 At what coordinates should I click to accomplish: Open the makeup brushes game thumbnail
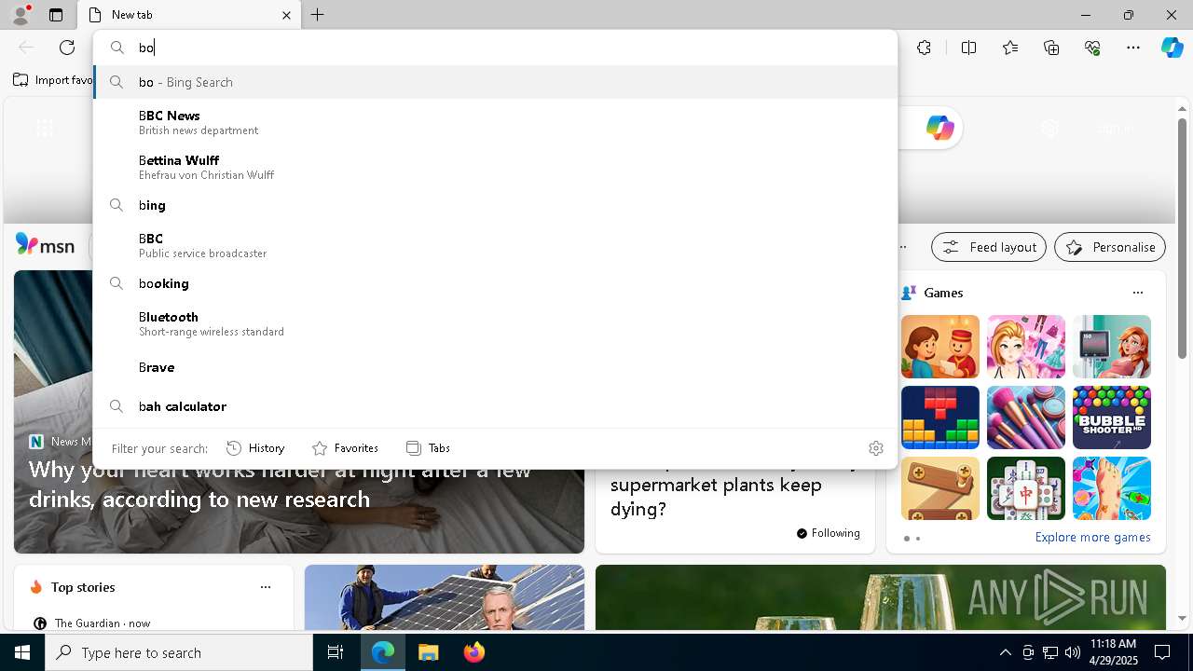point(1026,418)
